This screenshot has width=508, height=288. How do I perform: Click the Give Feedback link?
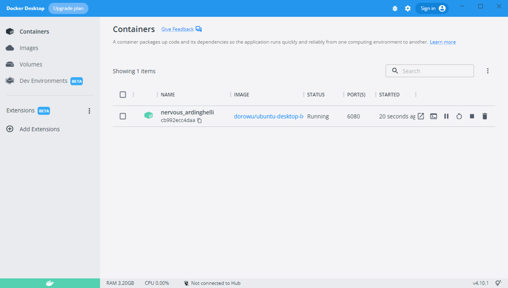177,29
